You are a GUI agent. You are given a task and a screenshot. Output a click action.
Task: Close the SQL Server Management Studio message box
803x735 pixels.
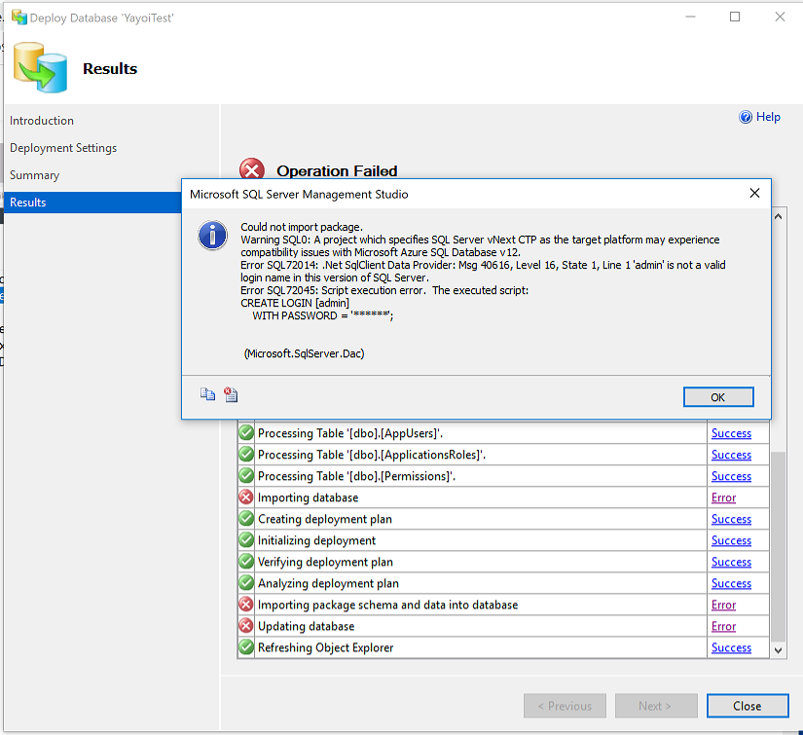[754, 193]
